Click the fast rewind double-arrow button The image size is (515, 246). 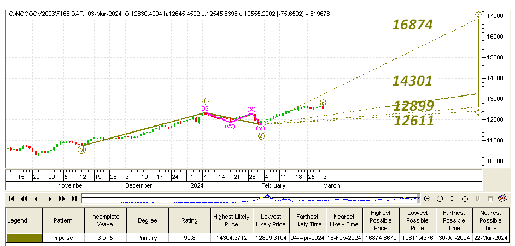click(x=24, y=199)
